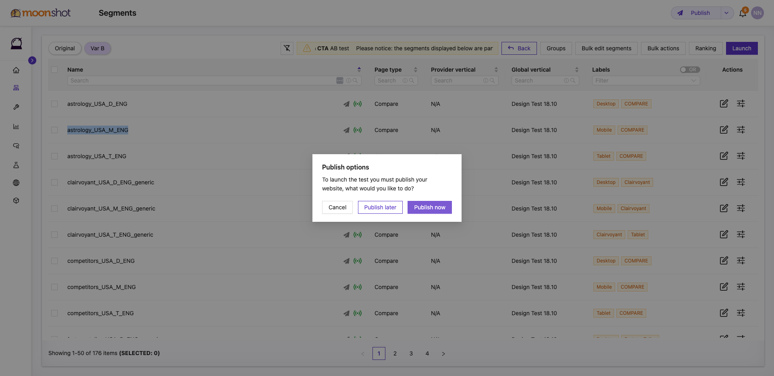This screenshot has height=376, width=774.
Task: Go to page 2
Action: (x=395, y=353)
